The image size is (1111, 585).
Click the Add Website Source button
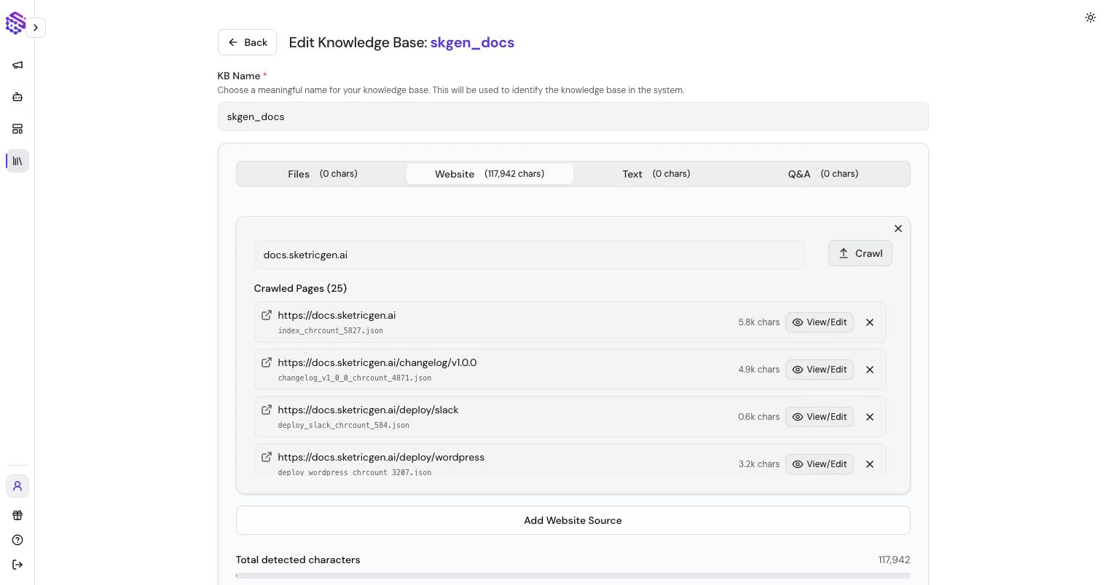click(x=573, y=520)
